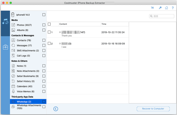Open the Voice Memos (6) category
Screen dimensions: 177x115
(26, 92)
